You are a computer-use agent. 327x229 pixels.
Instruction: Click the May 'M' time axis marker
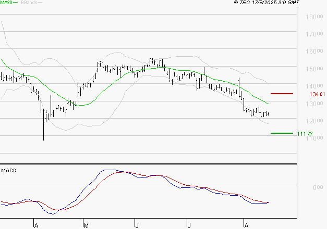[86, 225]
